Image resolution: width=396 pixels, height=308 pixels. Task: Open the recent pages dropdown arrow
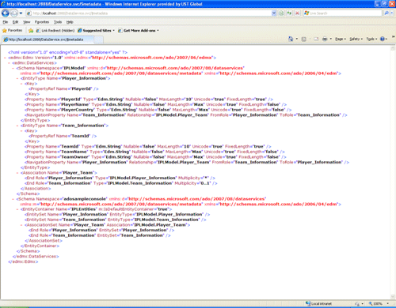21,13
